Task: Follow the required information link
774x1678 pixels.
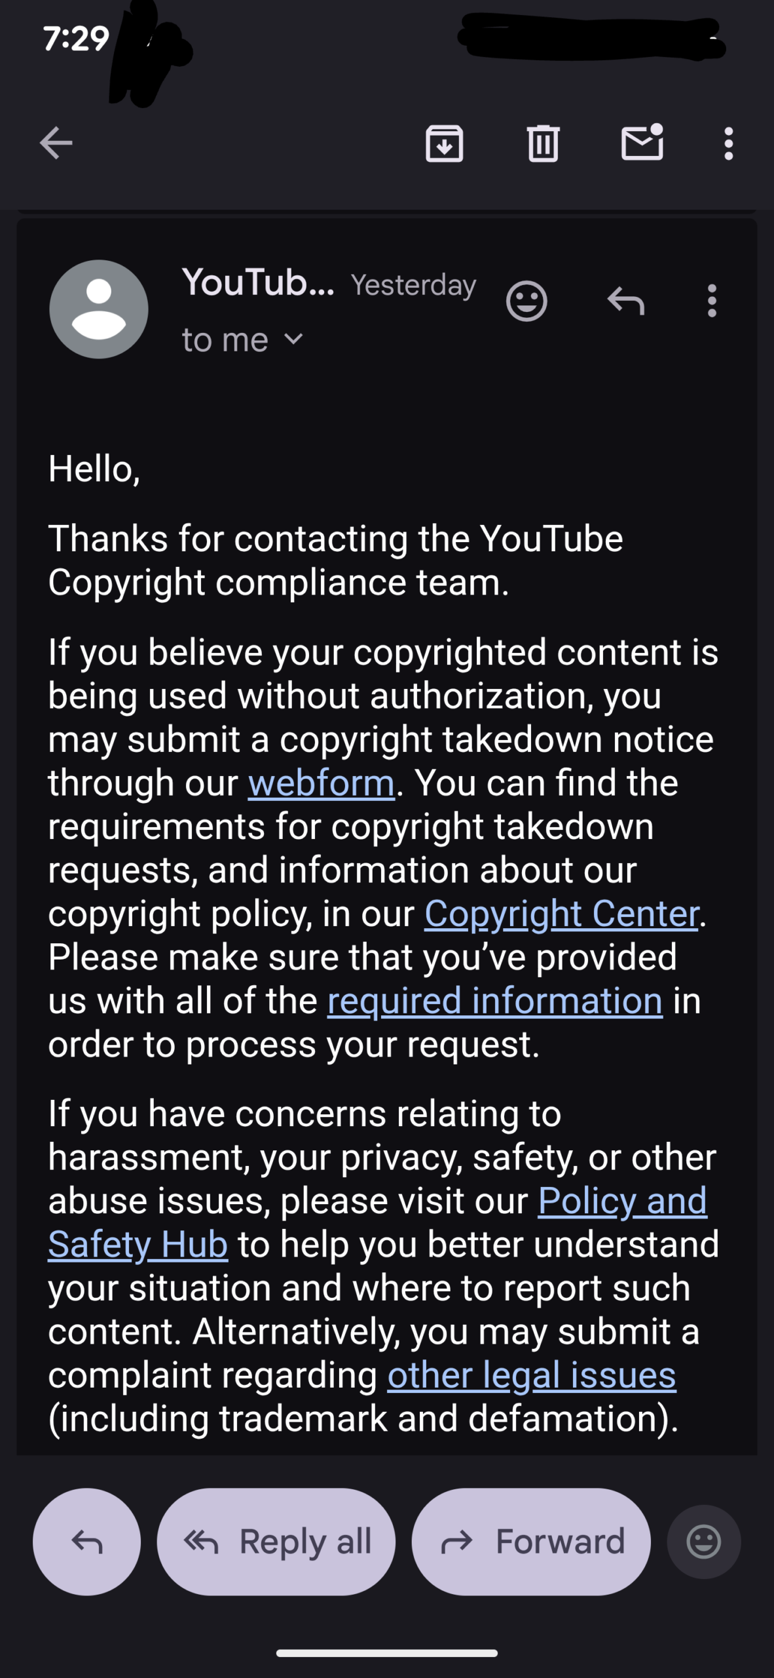Action: (495, 1001)
